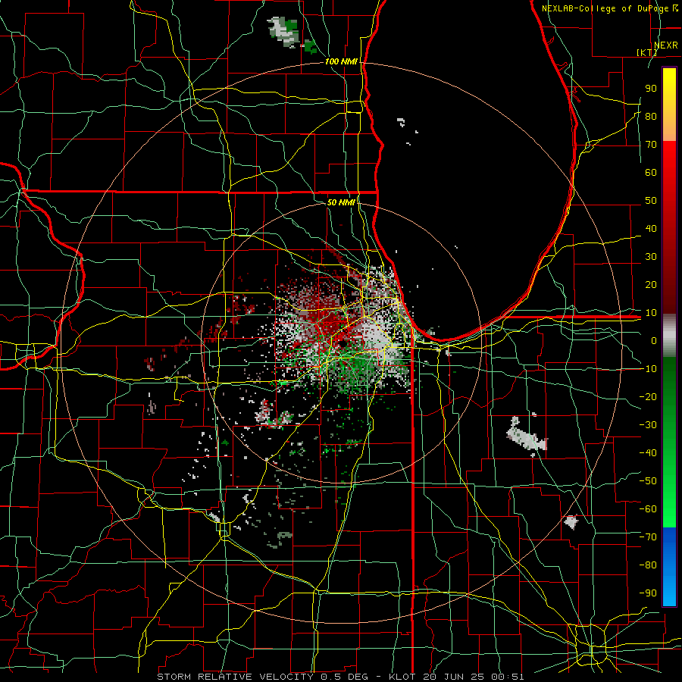Click the positive 60 scale value
The image size is (682, 682).
coord(651,172)
